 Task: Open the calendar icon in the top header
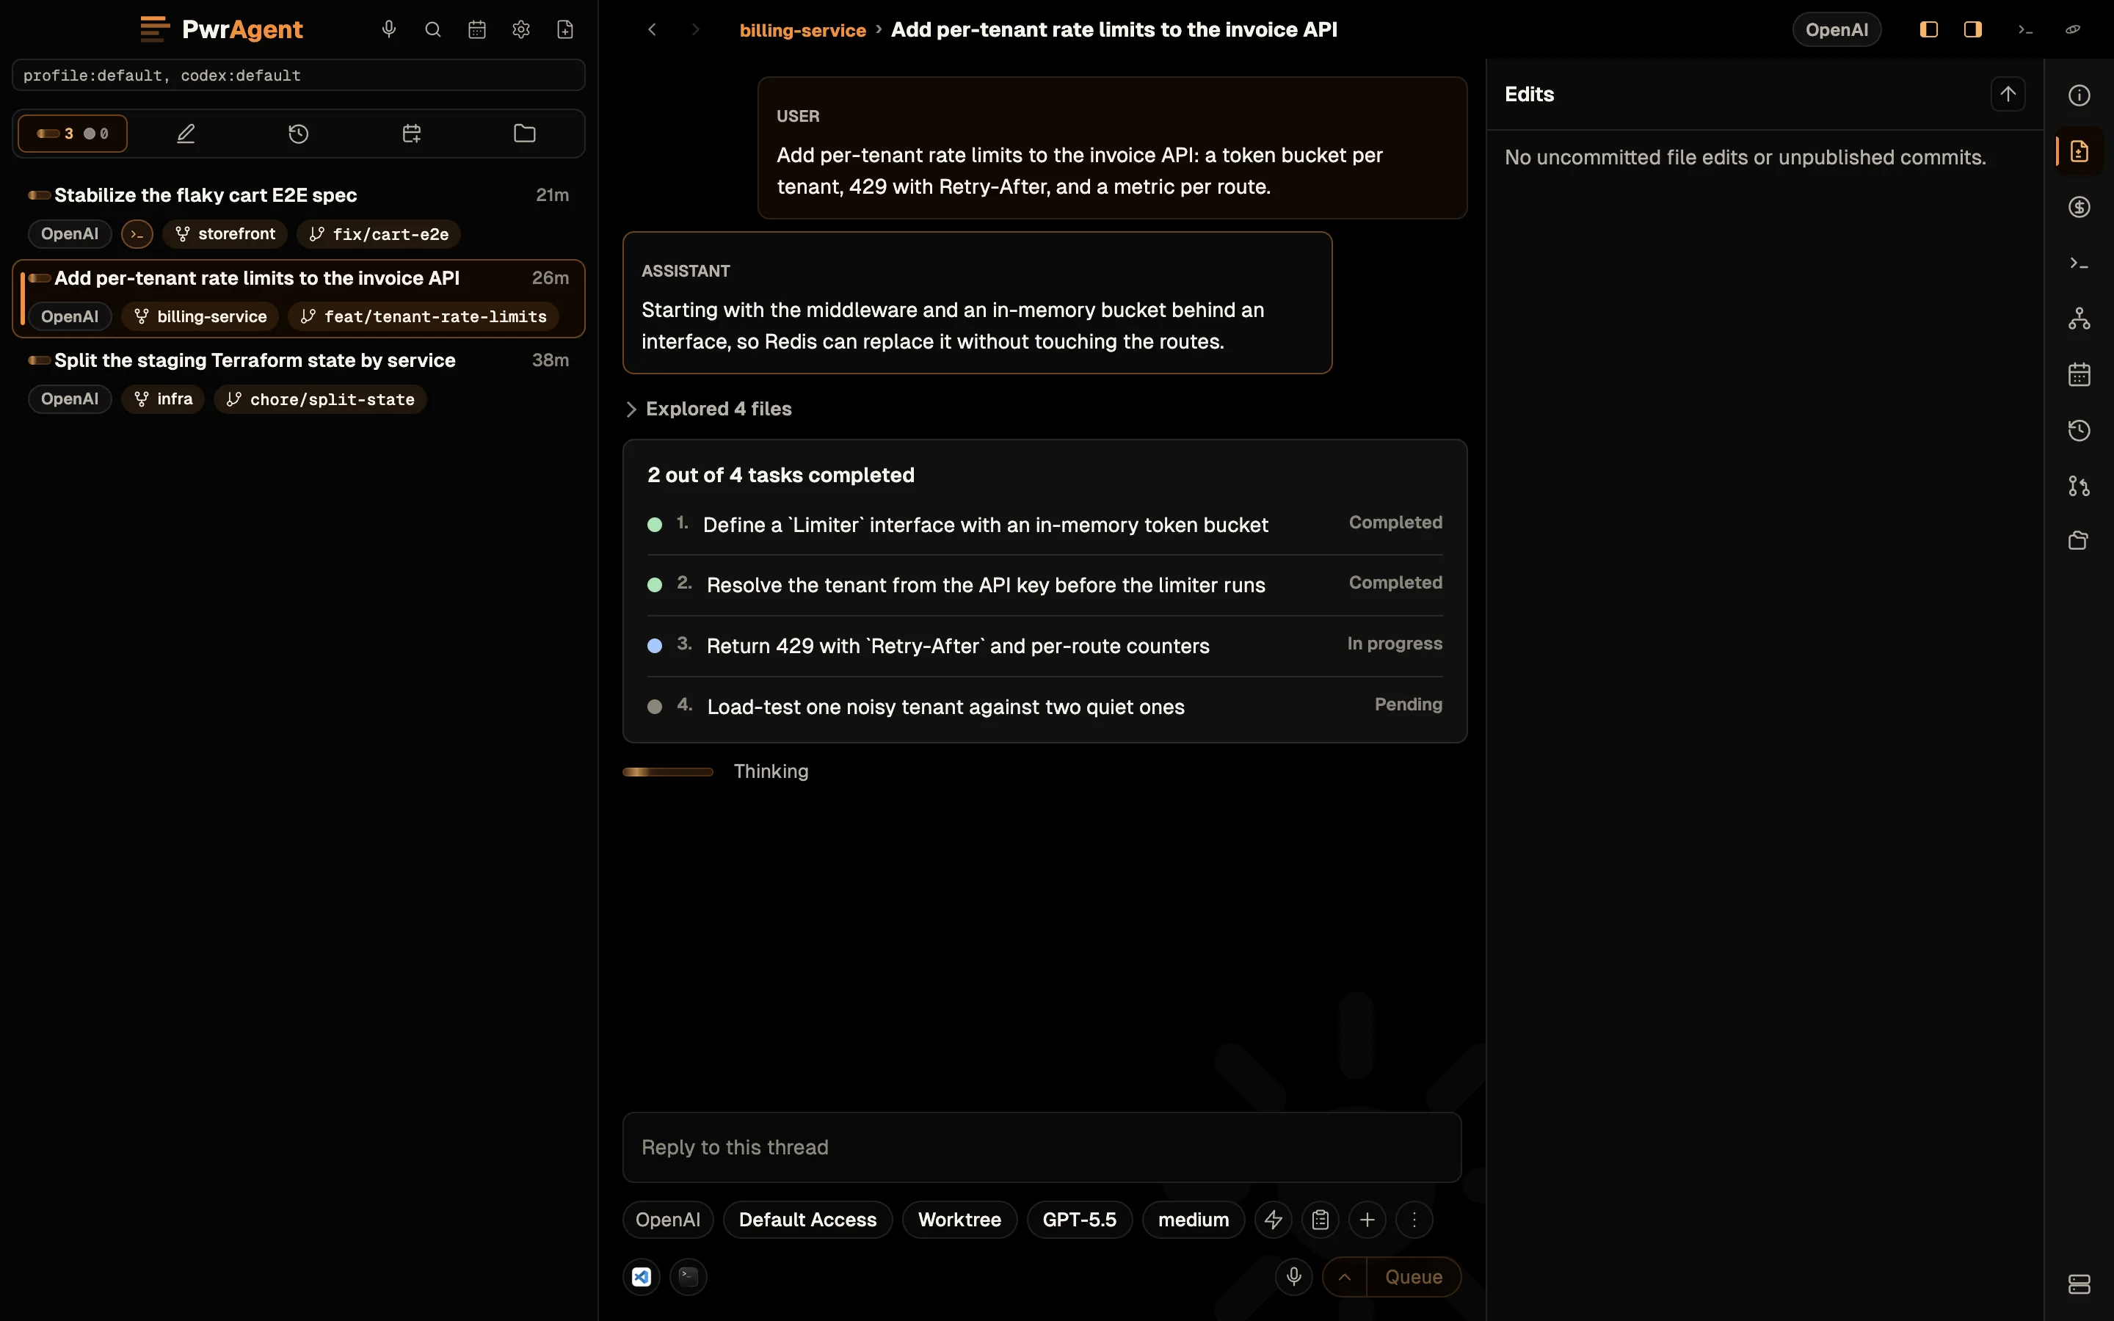[477, 29]
